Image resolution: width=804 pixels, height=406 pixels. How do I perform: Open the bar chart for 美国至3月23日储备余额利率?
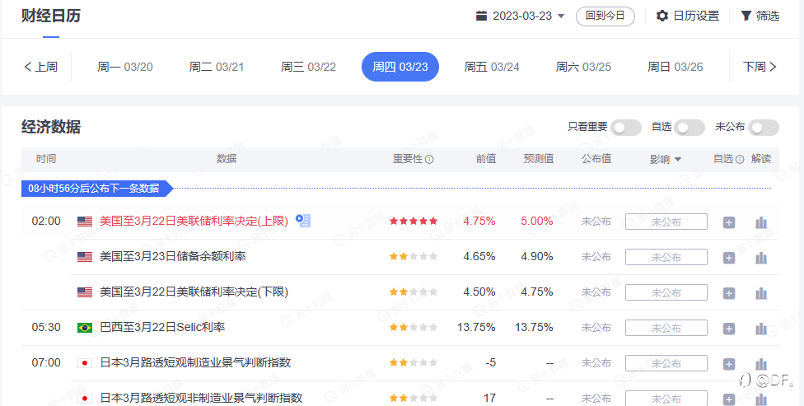761,258
